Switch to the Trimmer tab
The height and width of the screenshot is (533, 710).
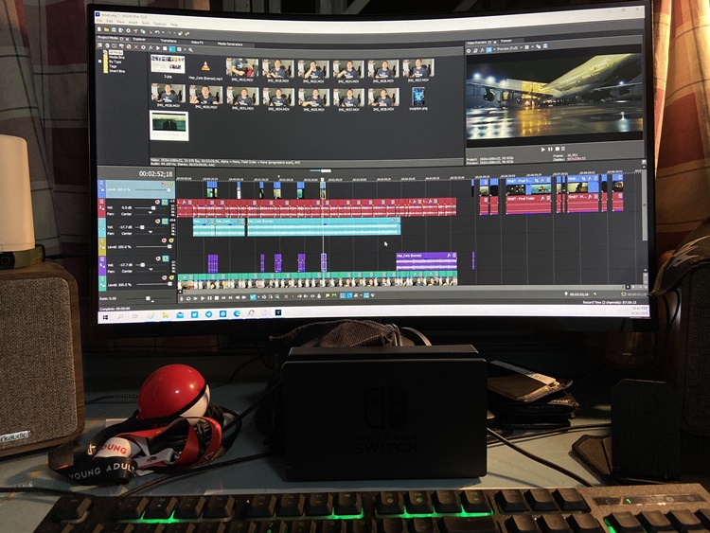(506, 41)
